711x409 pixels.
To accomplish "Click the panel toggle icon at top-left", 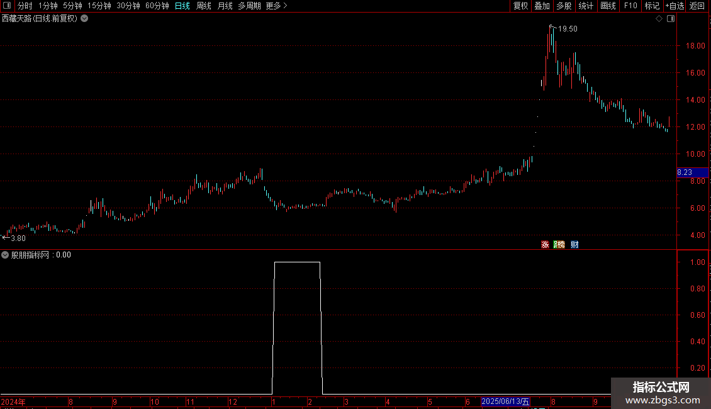I will pyautogui.click(x=7, y=6).
